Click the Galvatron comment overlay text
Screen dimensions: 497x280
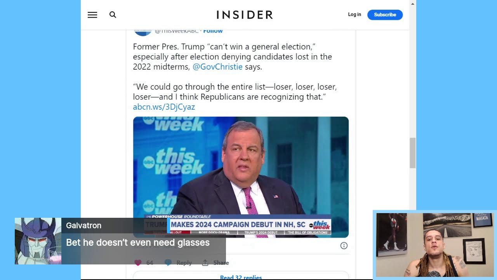tap(138, 243)
